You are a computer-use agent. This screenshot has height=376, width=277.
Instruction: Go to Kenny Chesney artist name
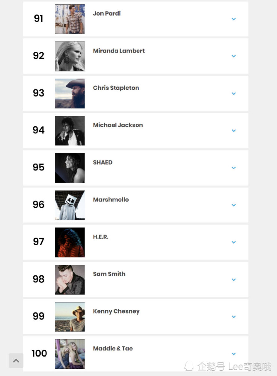coord(116,311)
